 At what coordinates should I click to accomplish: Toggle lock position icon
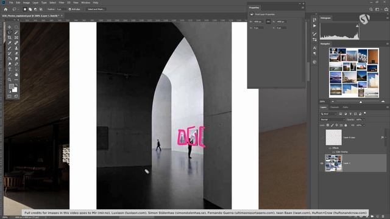tap(336, 125)
